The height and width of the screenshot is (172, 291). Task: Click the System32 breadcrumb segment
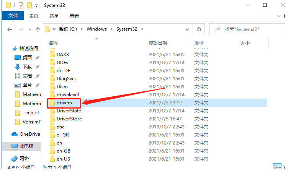127,29
